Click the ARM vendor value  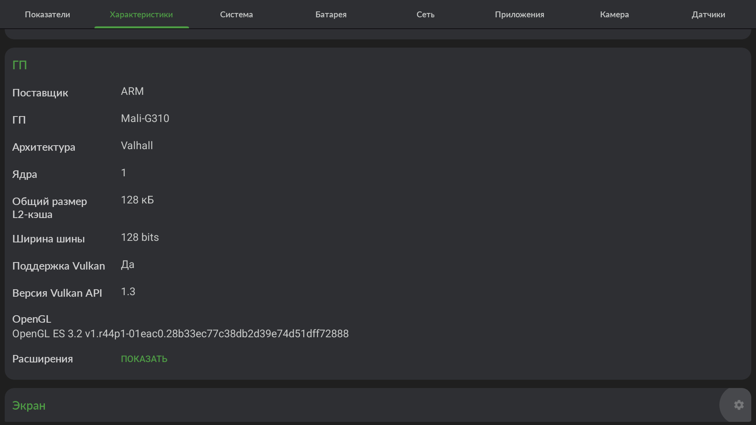[132, 91]
